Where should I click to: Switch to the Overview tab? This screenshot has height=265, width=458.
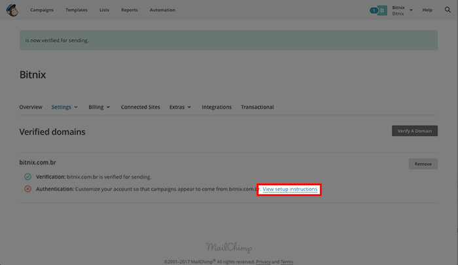pyautogui.click(x=31, y=107)
